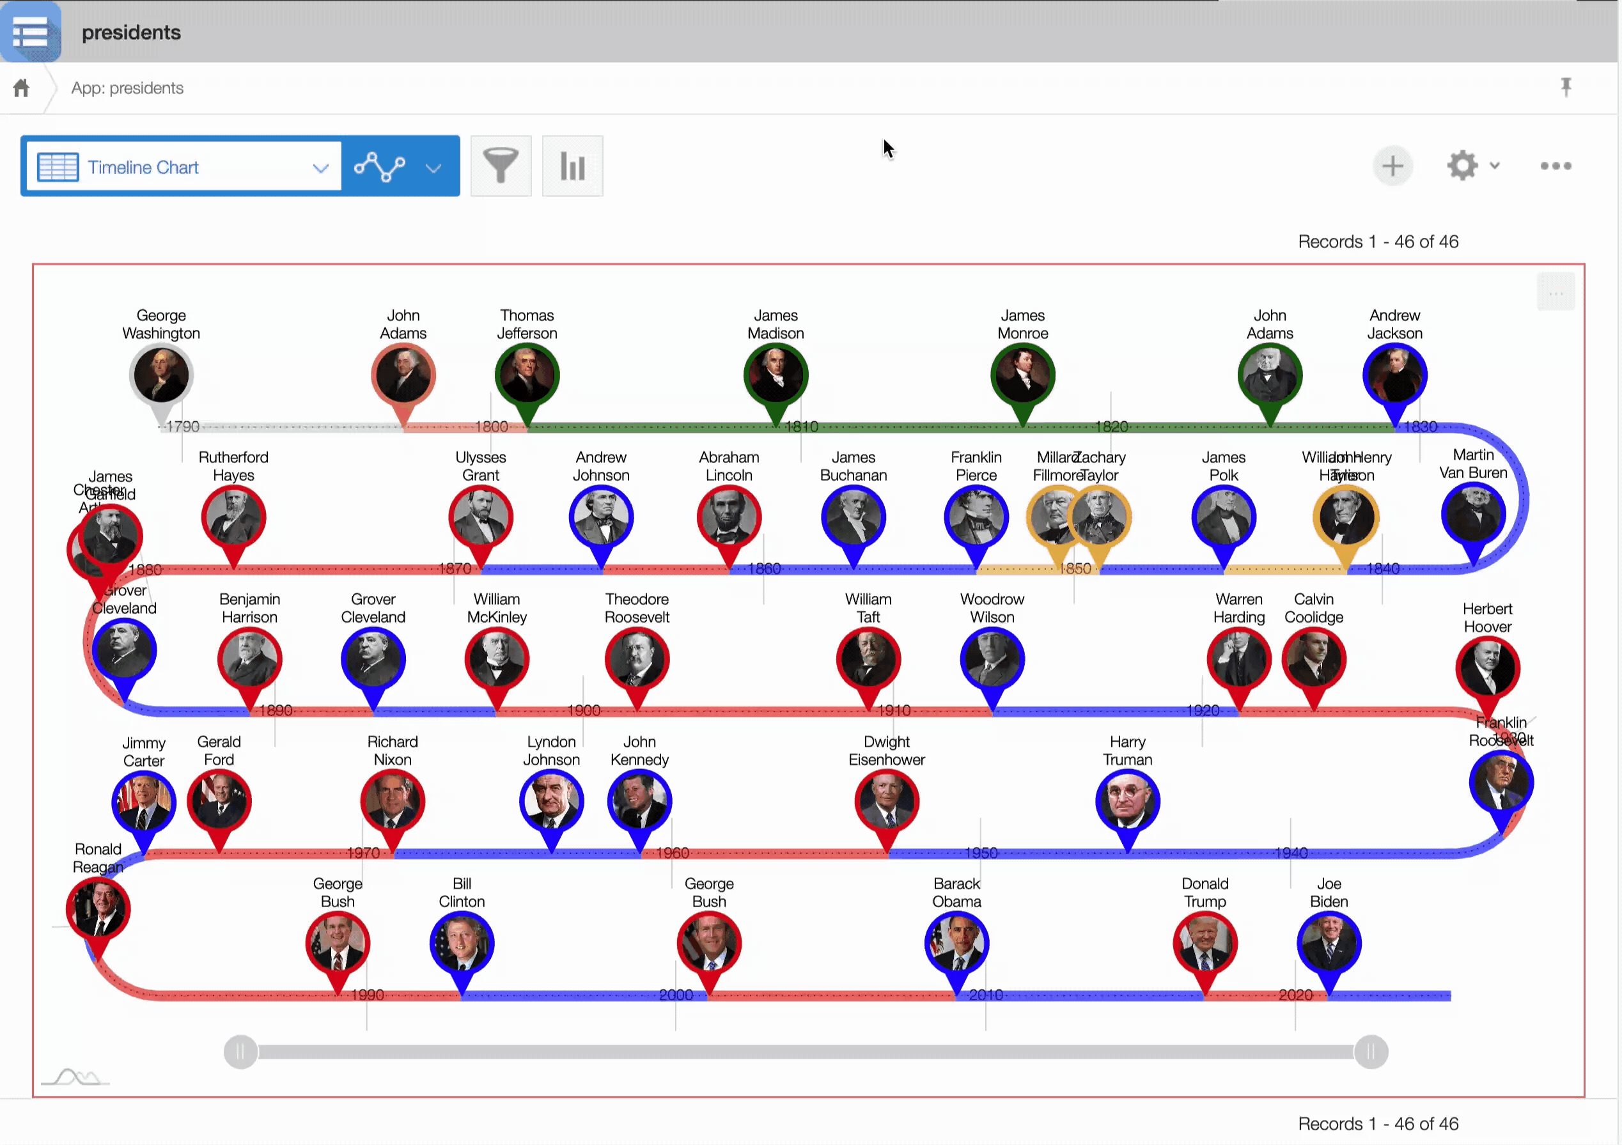This screenshot has width=1622, height=1145.
Task: Expand the Timeline Chart dropdown
Action: (x=321, y=167)
